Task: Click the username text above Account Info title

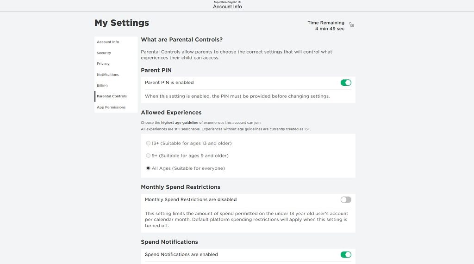Action: click(x=227, y=2)
